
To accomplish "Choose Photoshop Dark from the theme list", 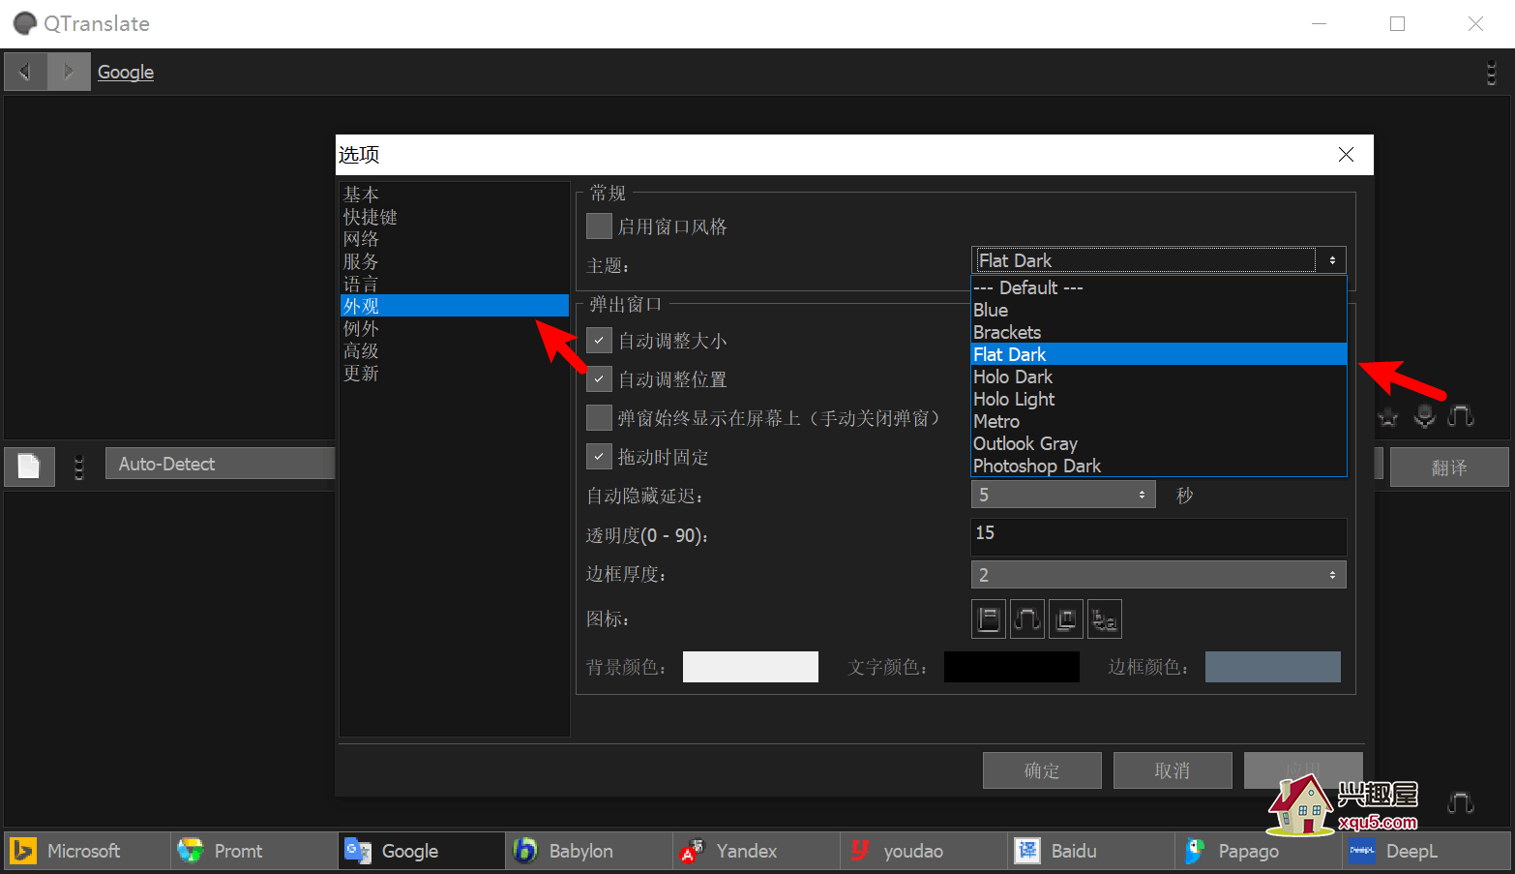I will point(1037,467).
